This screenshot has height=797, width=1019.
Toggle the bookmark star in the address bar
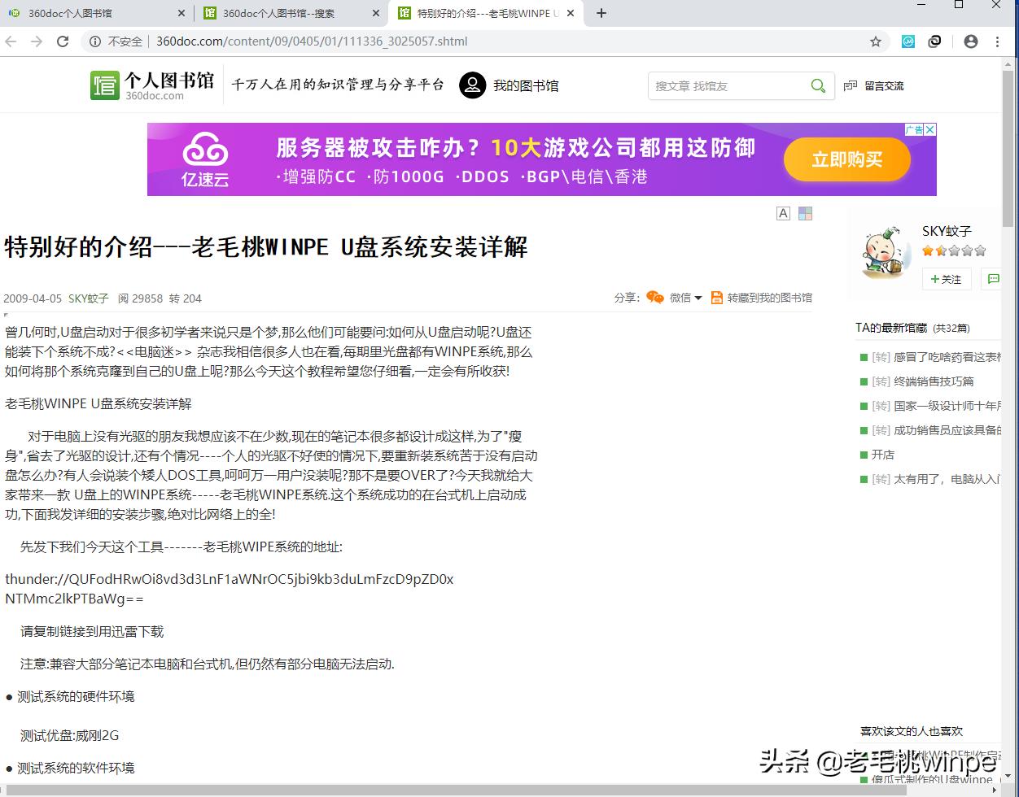click(875, 41)
